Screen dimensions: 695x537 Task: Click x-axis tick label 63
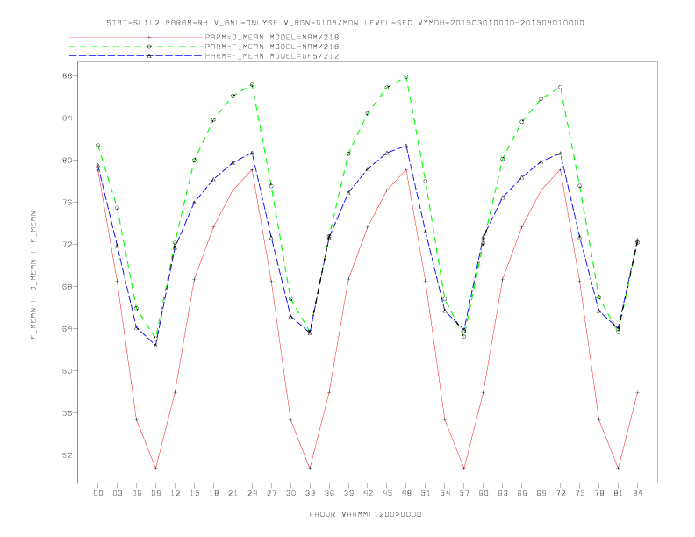click(503, 493)
